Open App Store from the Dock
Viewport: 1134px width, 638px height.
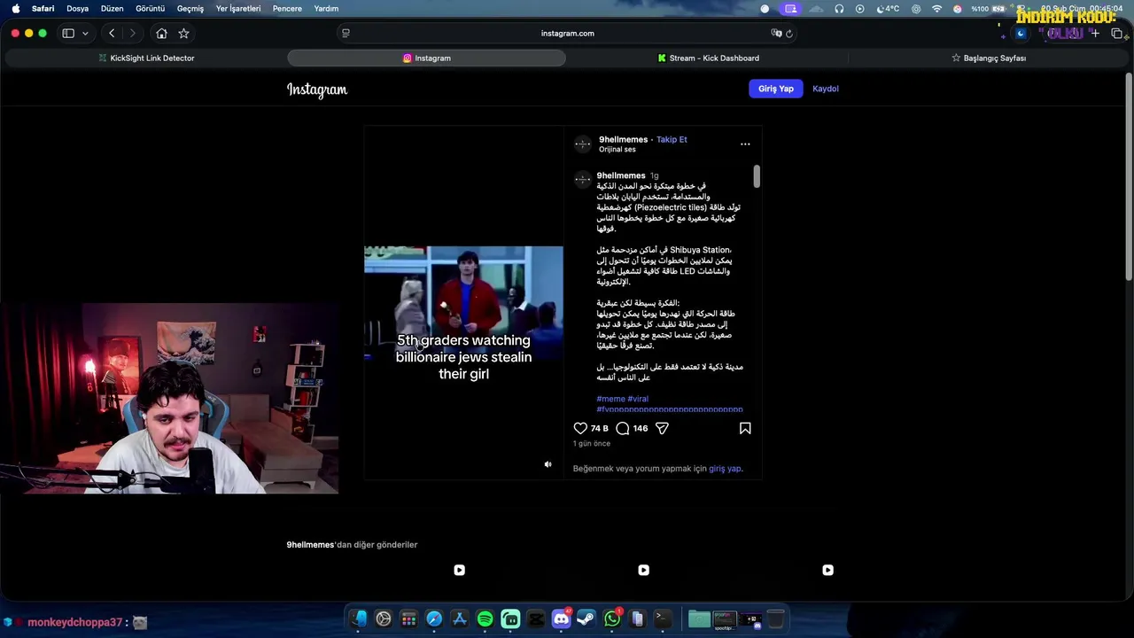[460, 619]
